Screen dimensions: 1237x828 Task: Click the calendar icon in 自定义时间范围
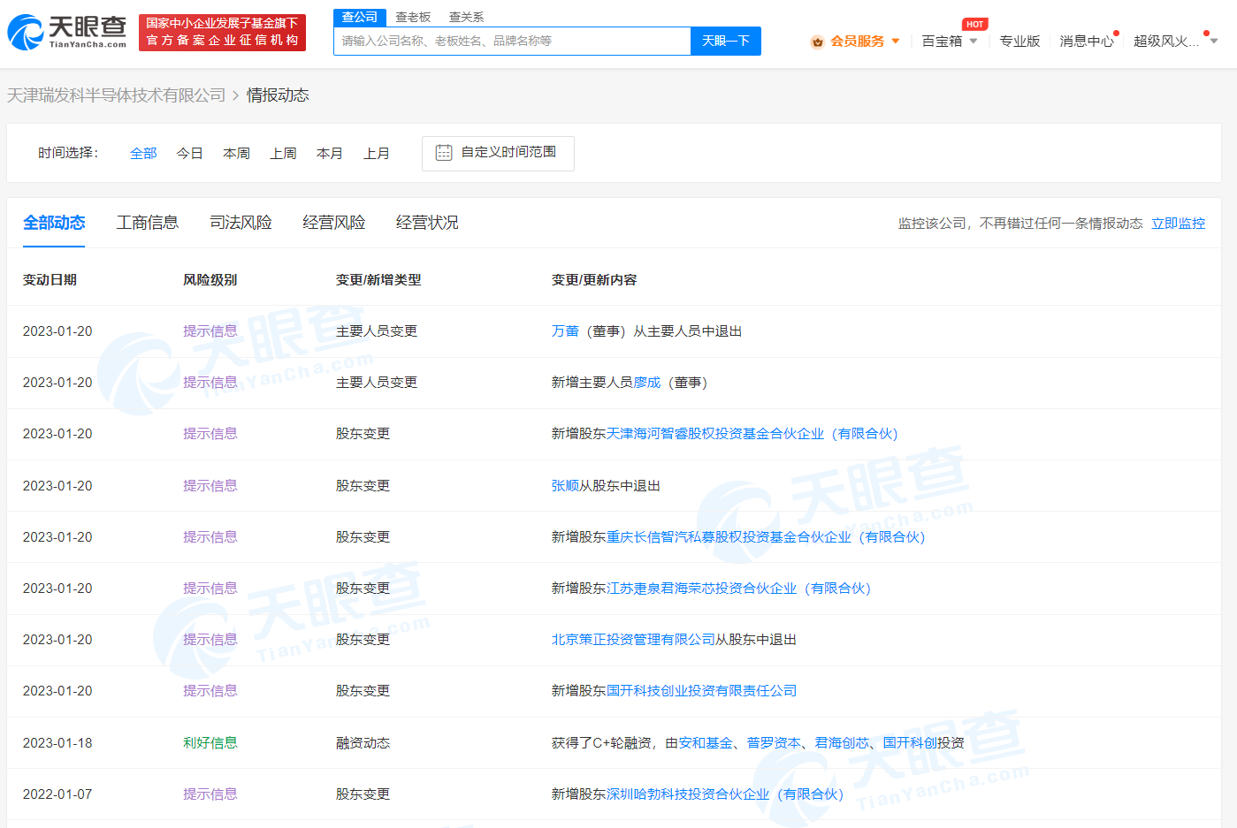tap(442, 153)
